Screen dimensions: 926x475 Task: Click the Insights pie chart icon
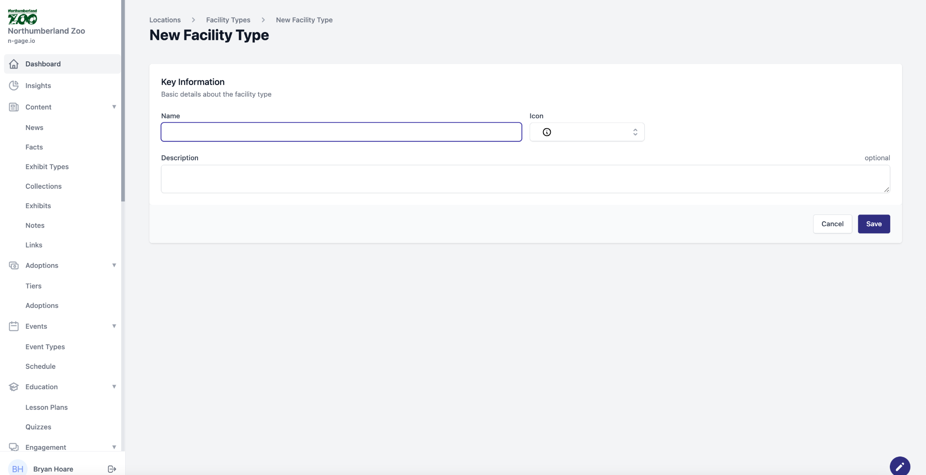pyautogui.click(x=14, y=85)
